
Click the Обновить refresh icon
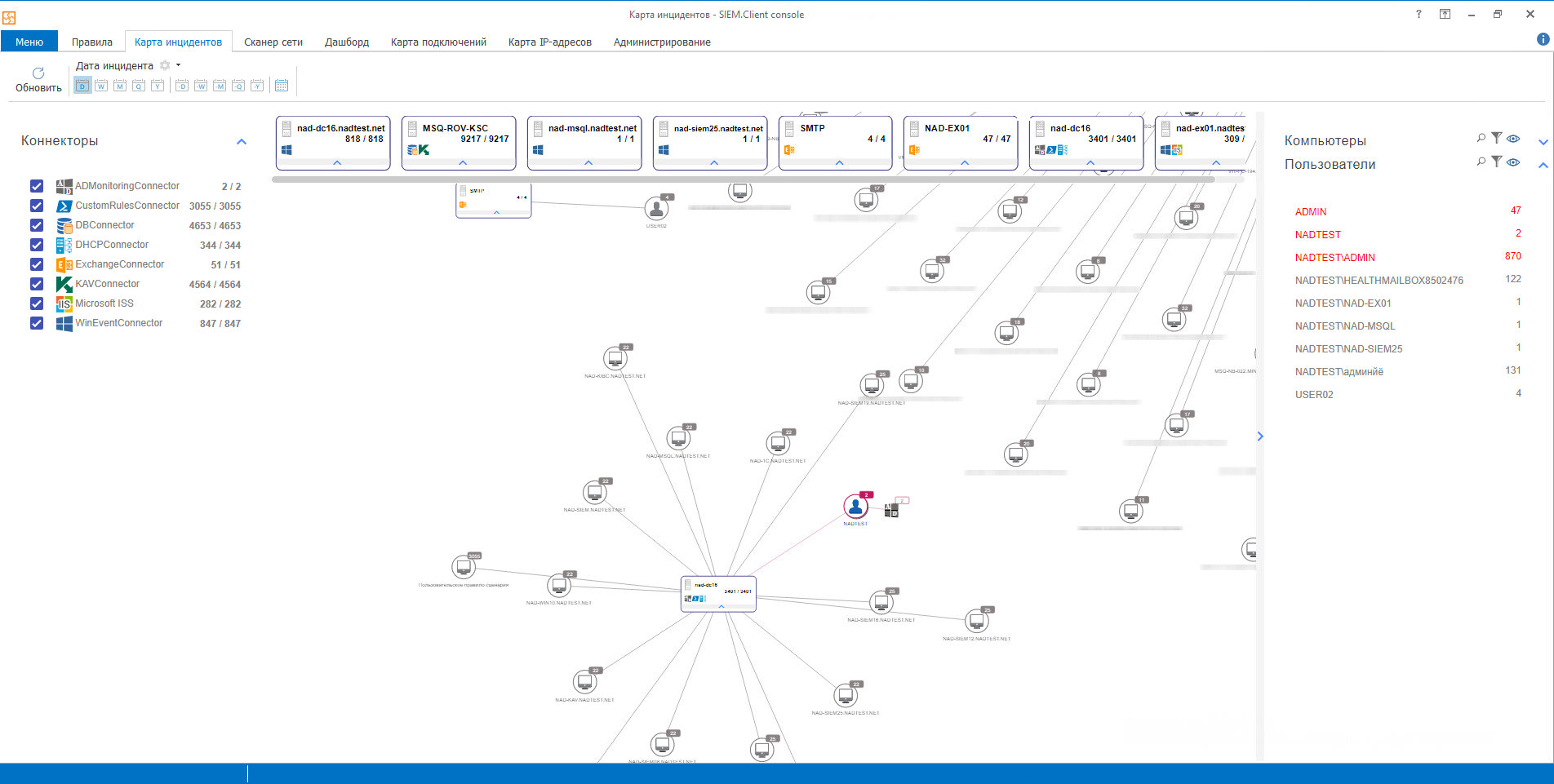click(x=38, y=73)
